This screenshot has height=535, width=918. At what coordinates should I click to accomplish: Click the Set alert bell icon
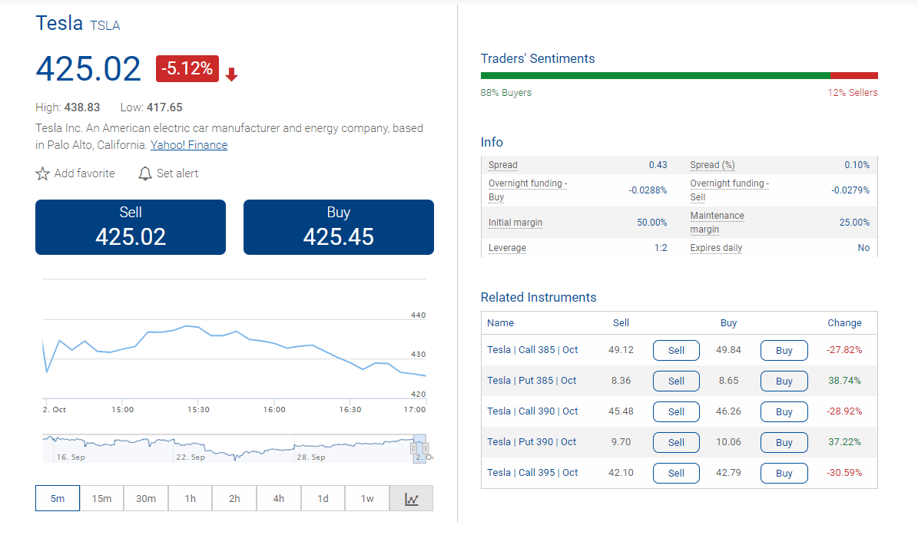tap(144, 173)
